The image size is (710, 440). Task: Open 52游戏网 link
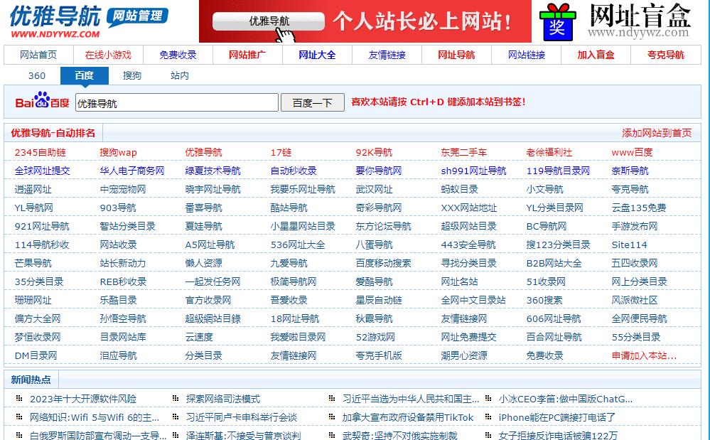coord(375,337)
